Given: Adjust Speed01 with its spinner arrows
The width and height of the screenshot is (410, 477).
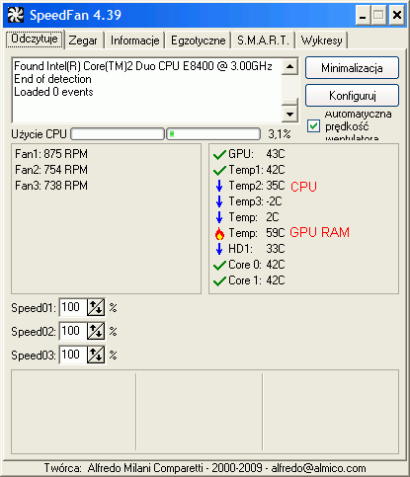Looking at the screenshot, I should pos(96,307).
